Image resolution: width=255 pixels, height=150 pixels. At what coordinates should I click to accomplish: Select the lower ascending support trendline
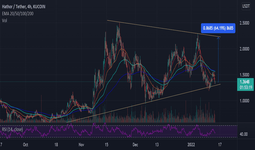[x=143, y=103]
